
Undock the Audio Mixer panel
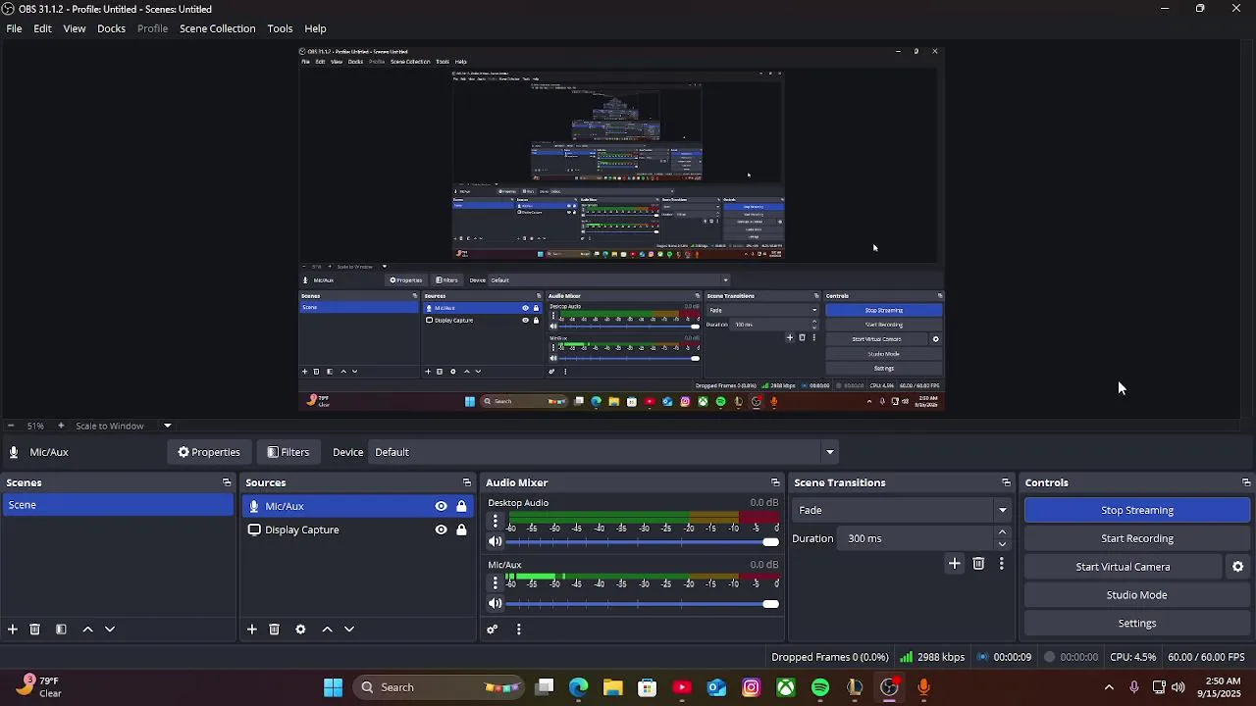click(x=775, y=482)
